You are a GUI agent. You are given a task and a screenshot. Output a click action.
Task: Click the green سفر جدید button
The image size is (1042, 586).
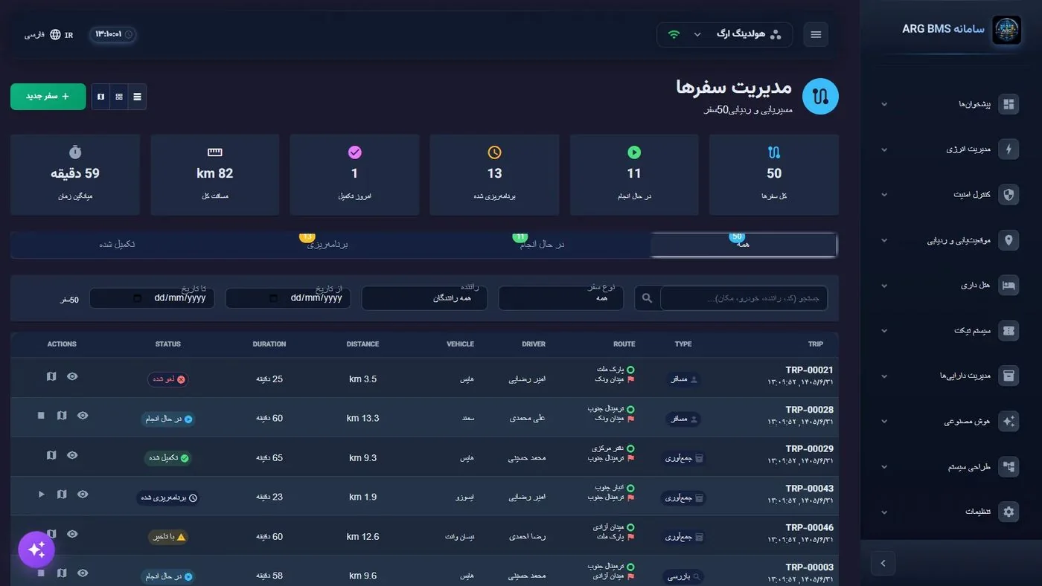48,97
